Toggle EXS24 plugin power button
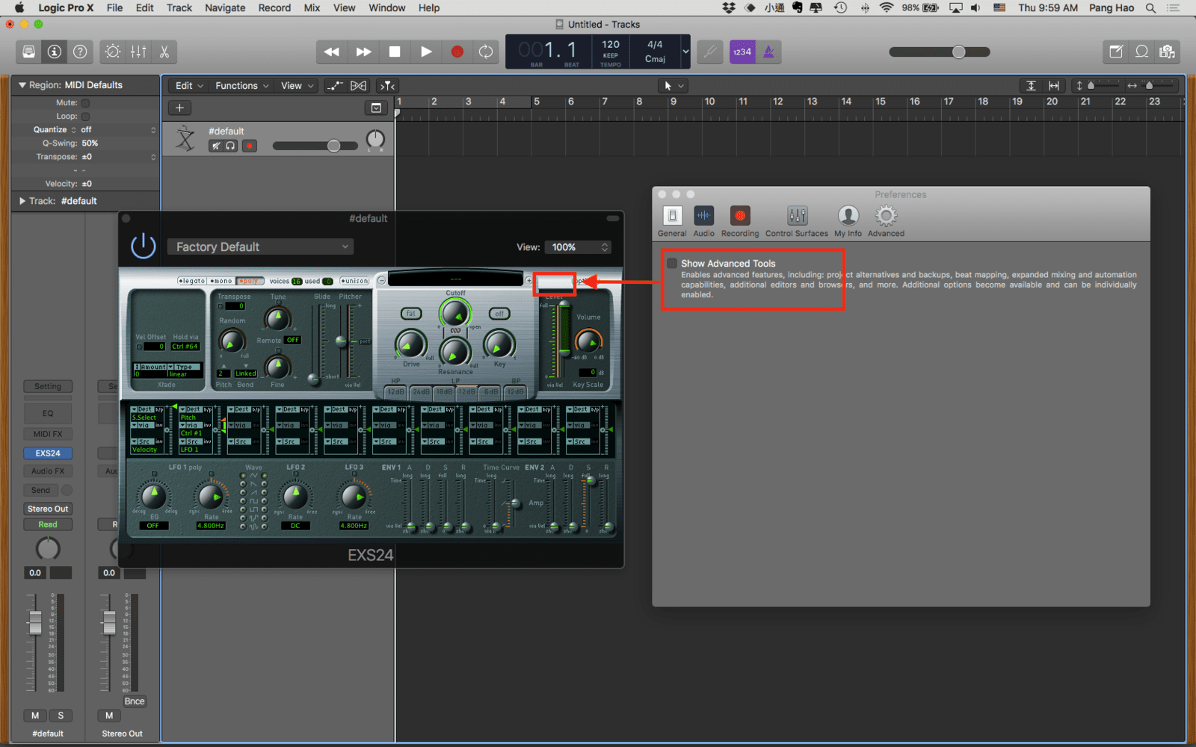Viewport: 1196px width, 747px height. tap(143, 246)
